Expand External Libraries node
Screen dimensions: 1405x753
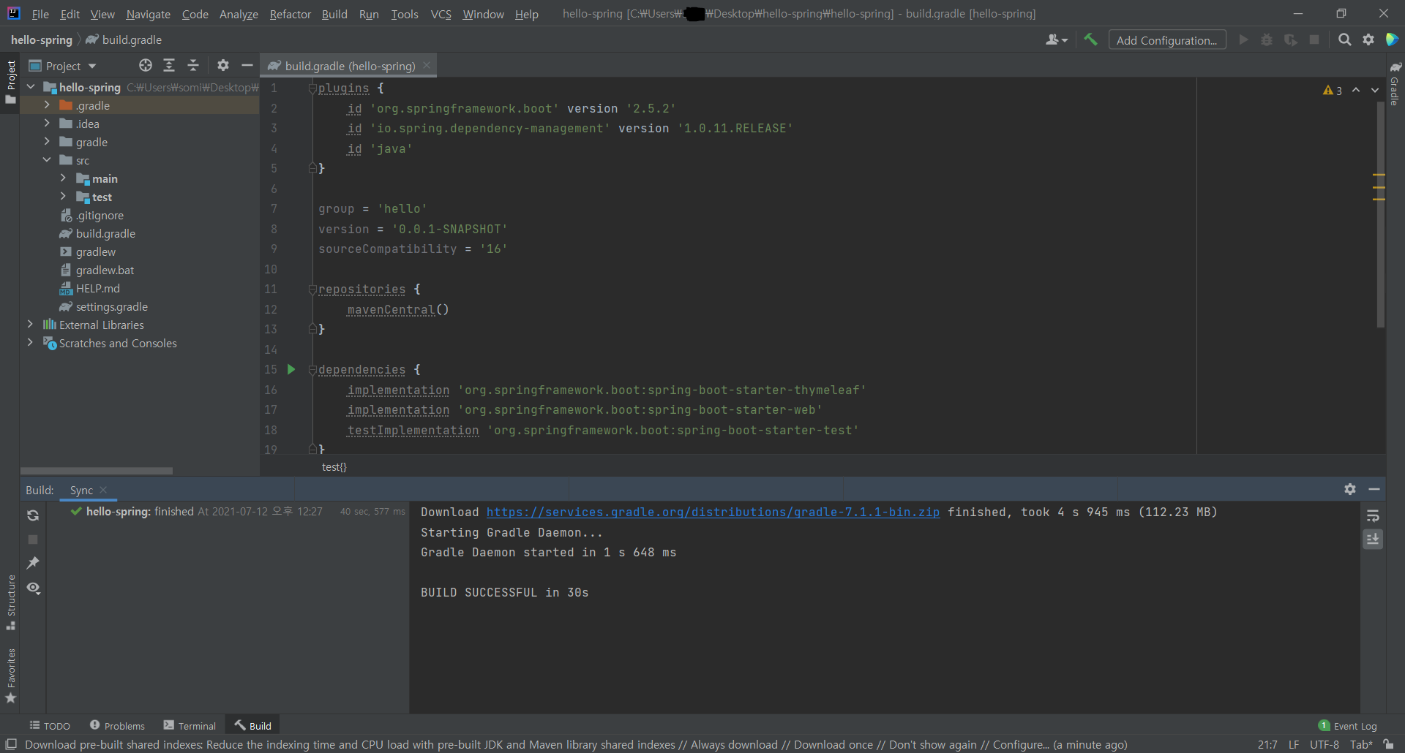click(30, 325)
